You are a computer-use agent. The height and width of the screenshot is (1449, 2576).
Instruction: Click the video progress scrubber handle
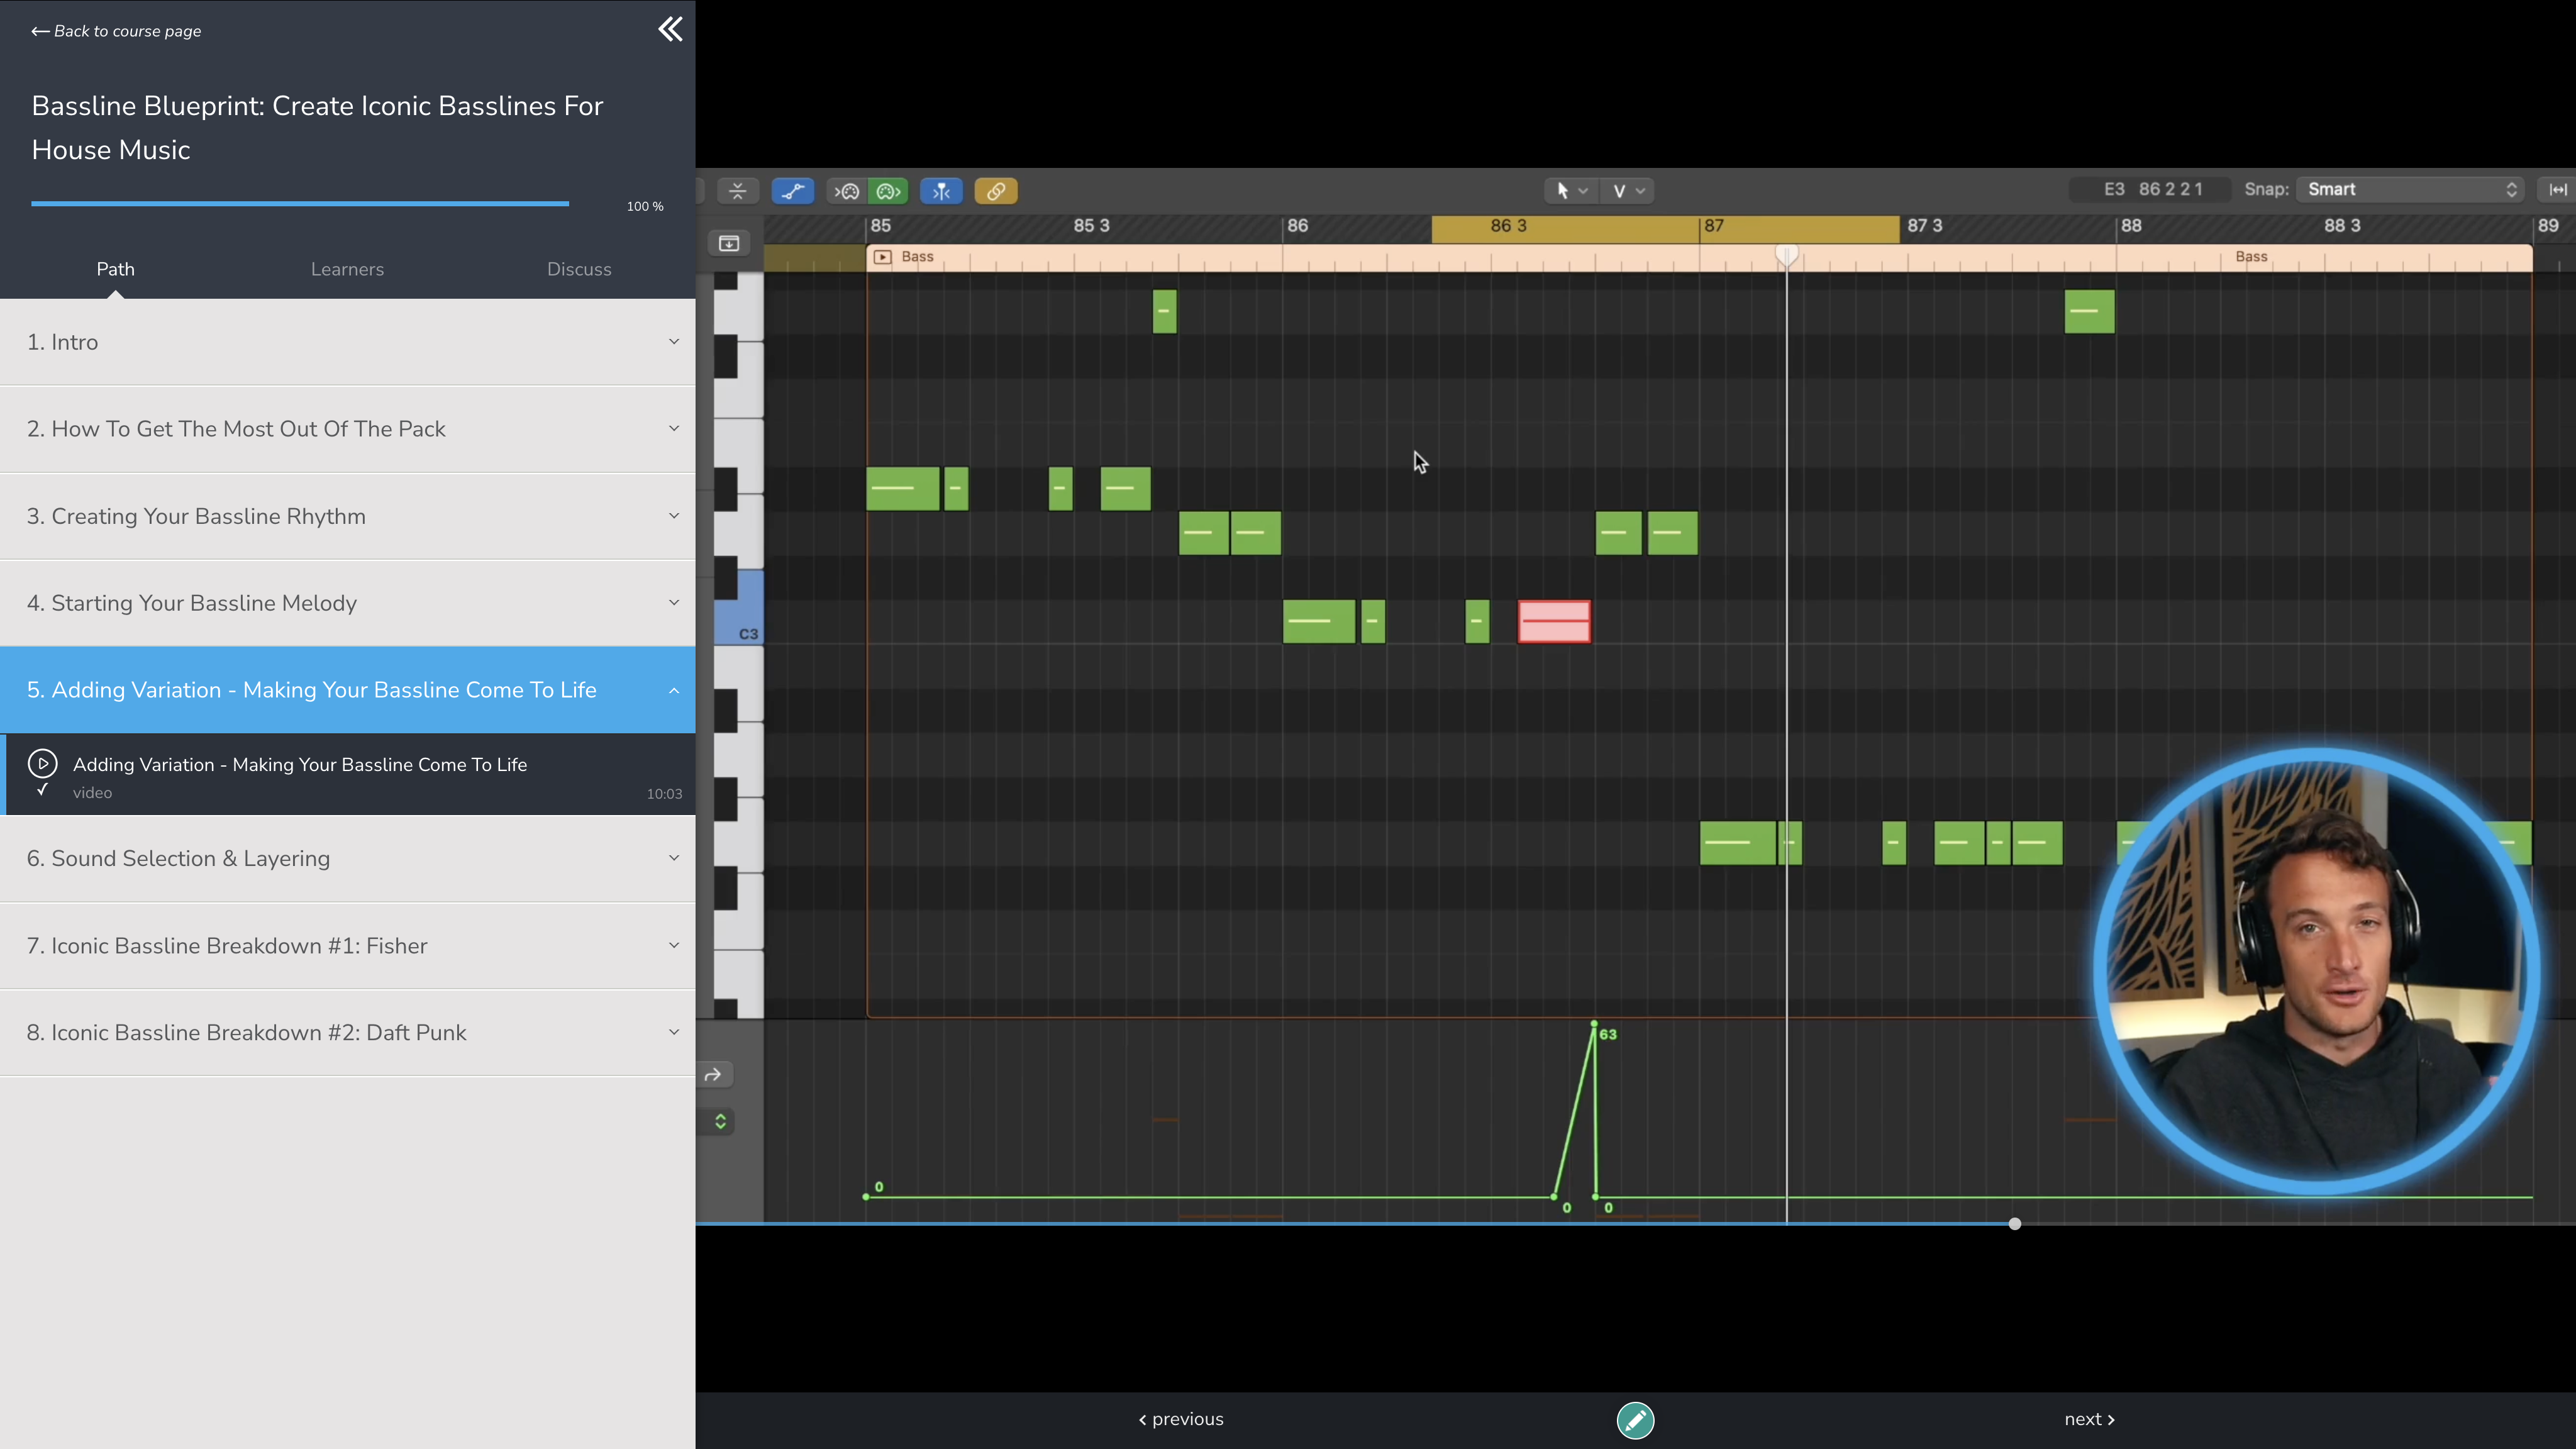[x=2015, y=1224]
